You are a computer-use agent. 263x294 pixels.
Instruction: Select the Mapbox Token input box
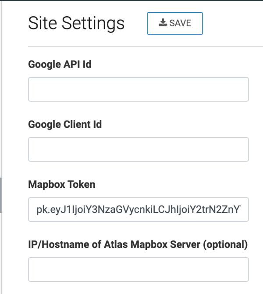coord(139,209)
